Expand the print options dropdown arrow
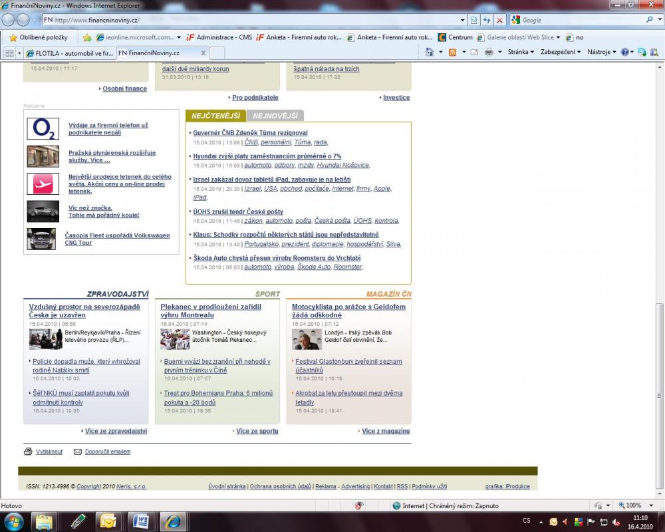The height and width of the screenshot is (532, 665). point(500,52)
